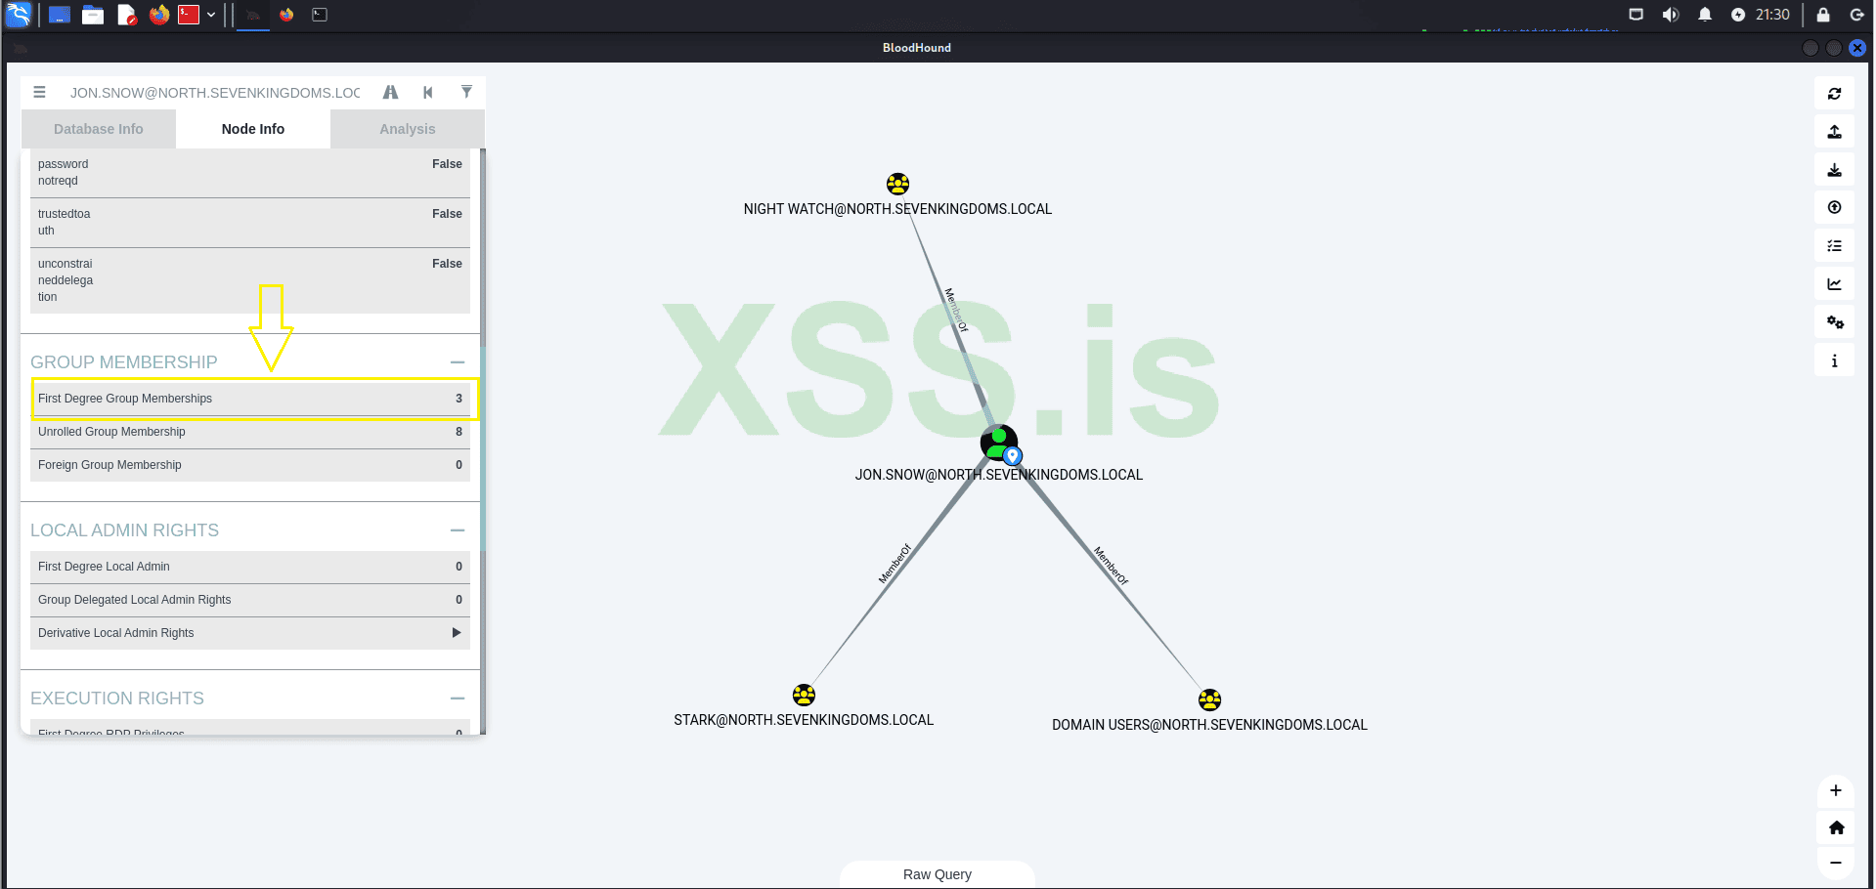Launch the red terminal taskbar icon
Image resolution: width=1876 pixels, height=889 pixels.
[189, 15]
